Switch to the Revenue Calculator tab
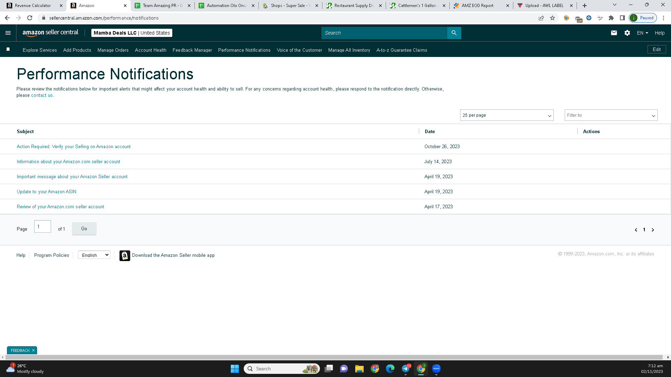 point(33,6)
